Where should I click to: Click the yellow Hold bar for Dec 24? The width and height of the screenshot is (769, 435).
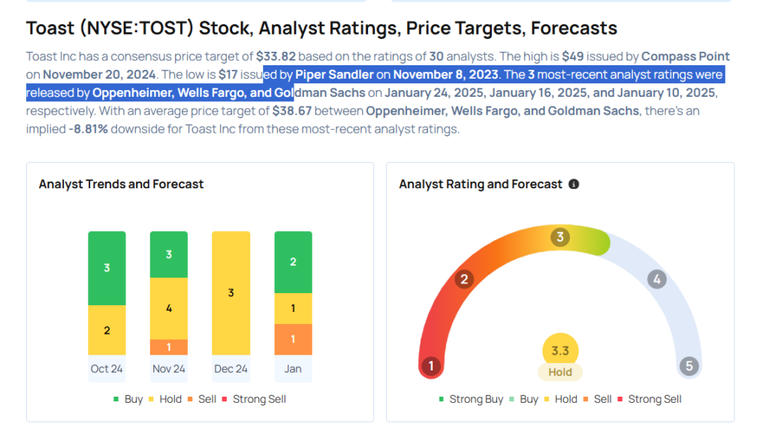231,292
